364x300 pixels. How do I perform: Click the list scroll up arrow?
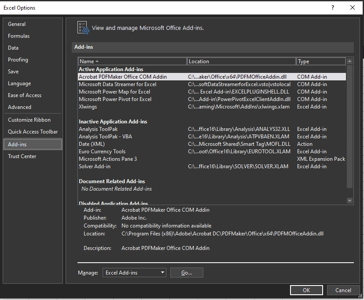(349, 61)
